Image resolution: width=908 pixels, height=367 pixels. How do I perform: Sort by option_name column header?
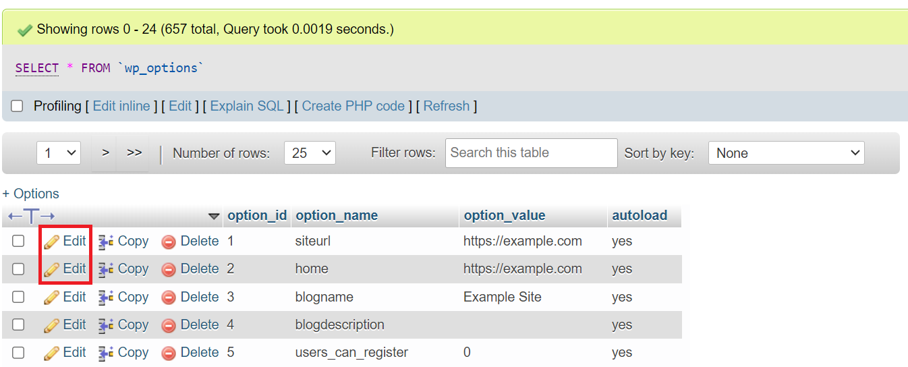(337, 216)
